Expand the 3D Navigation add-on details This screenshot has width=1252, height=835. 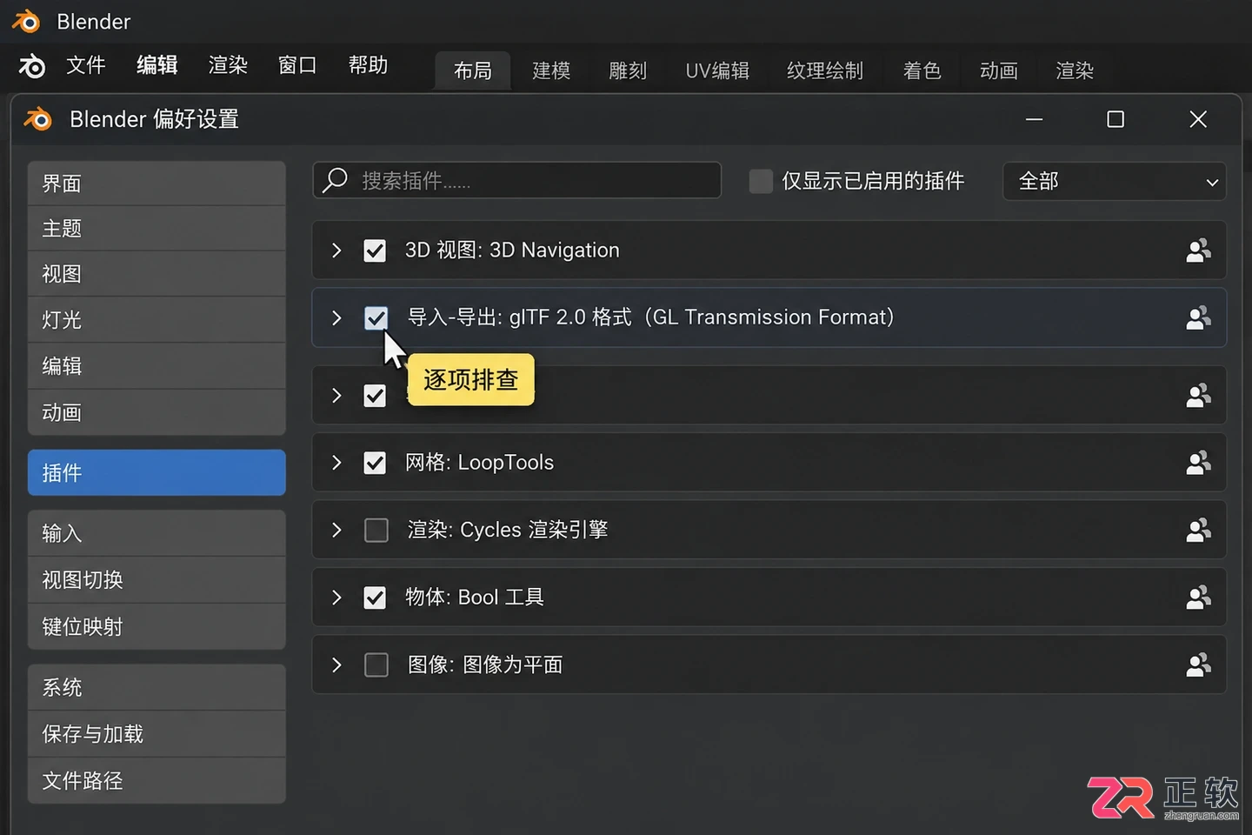click(x=336, y=250)
